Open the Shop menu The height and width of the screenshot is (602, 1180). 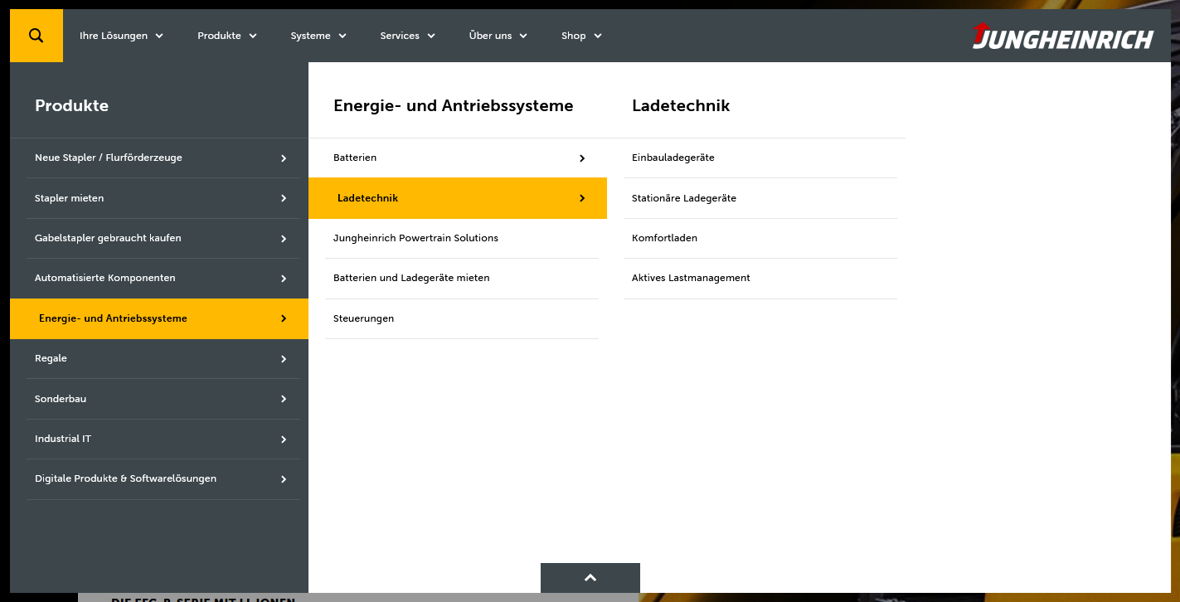[573, 36]
